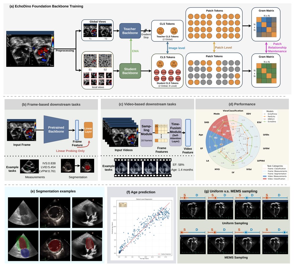Open the T1 global view thumbnail

pos(90,30)
